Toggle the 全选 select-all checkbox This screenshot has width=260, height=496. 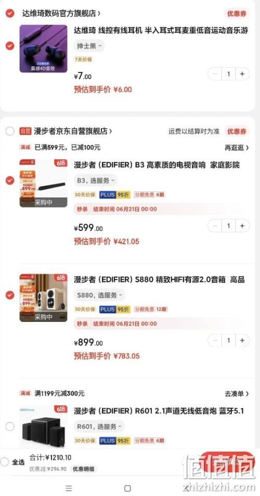pyautogui.click(x=4, y=462)
